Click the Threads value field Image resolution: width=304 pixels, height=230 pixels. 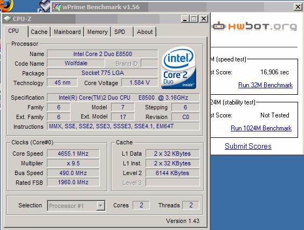[191, 205]
